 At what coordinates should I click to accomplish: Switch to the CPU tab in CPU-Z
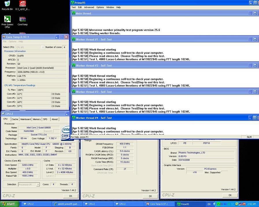click(x=5, y=119)
